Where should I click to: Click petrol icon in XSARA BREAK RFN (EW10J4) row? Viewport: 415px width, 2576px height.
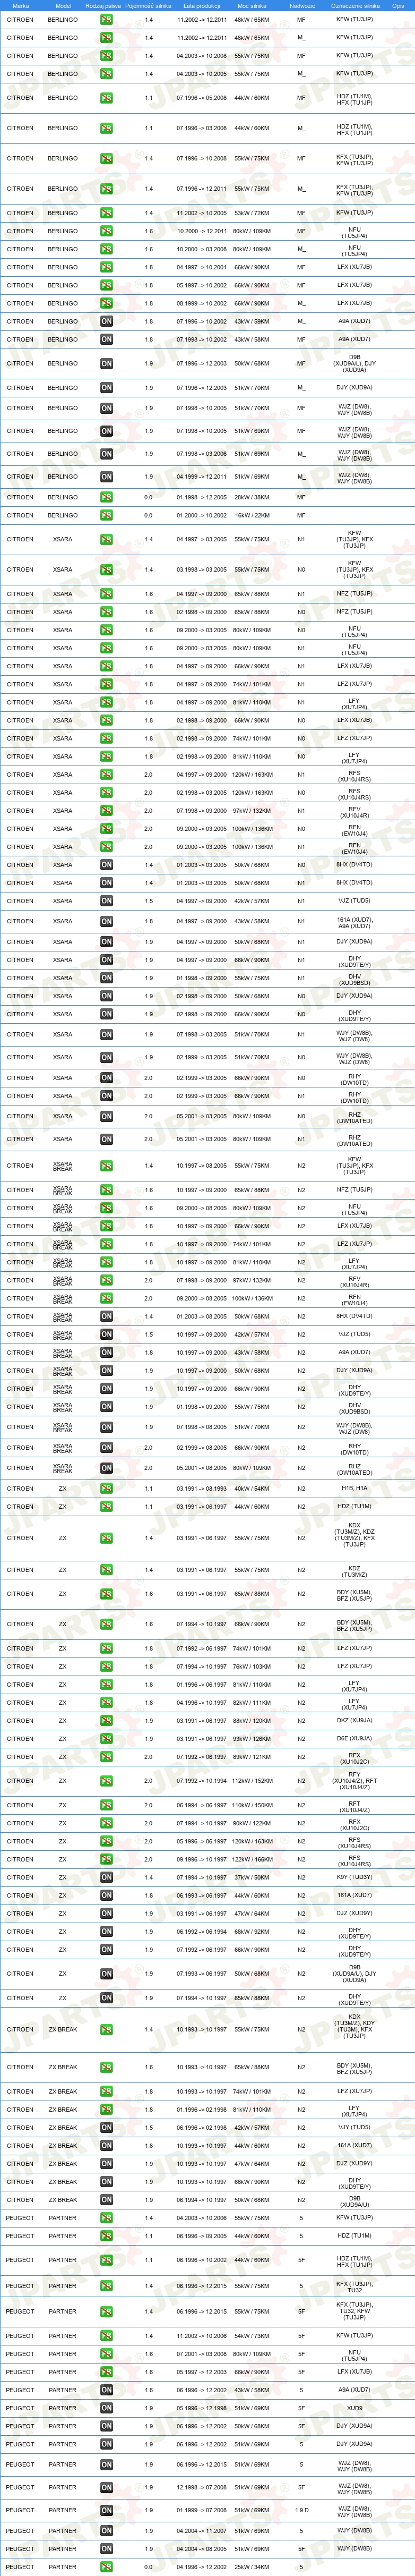106,1299
